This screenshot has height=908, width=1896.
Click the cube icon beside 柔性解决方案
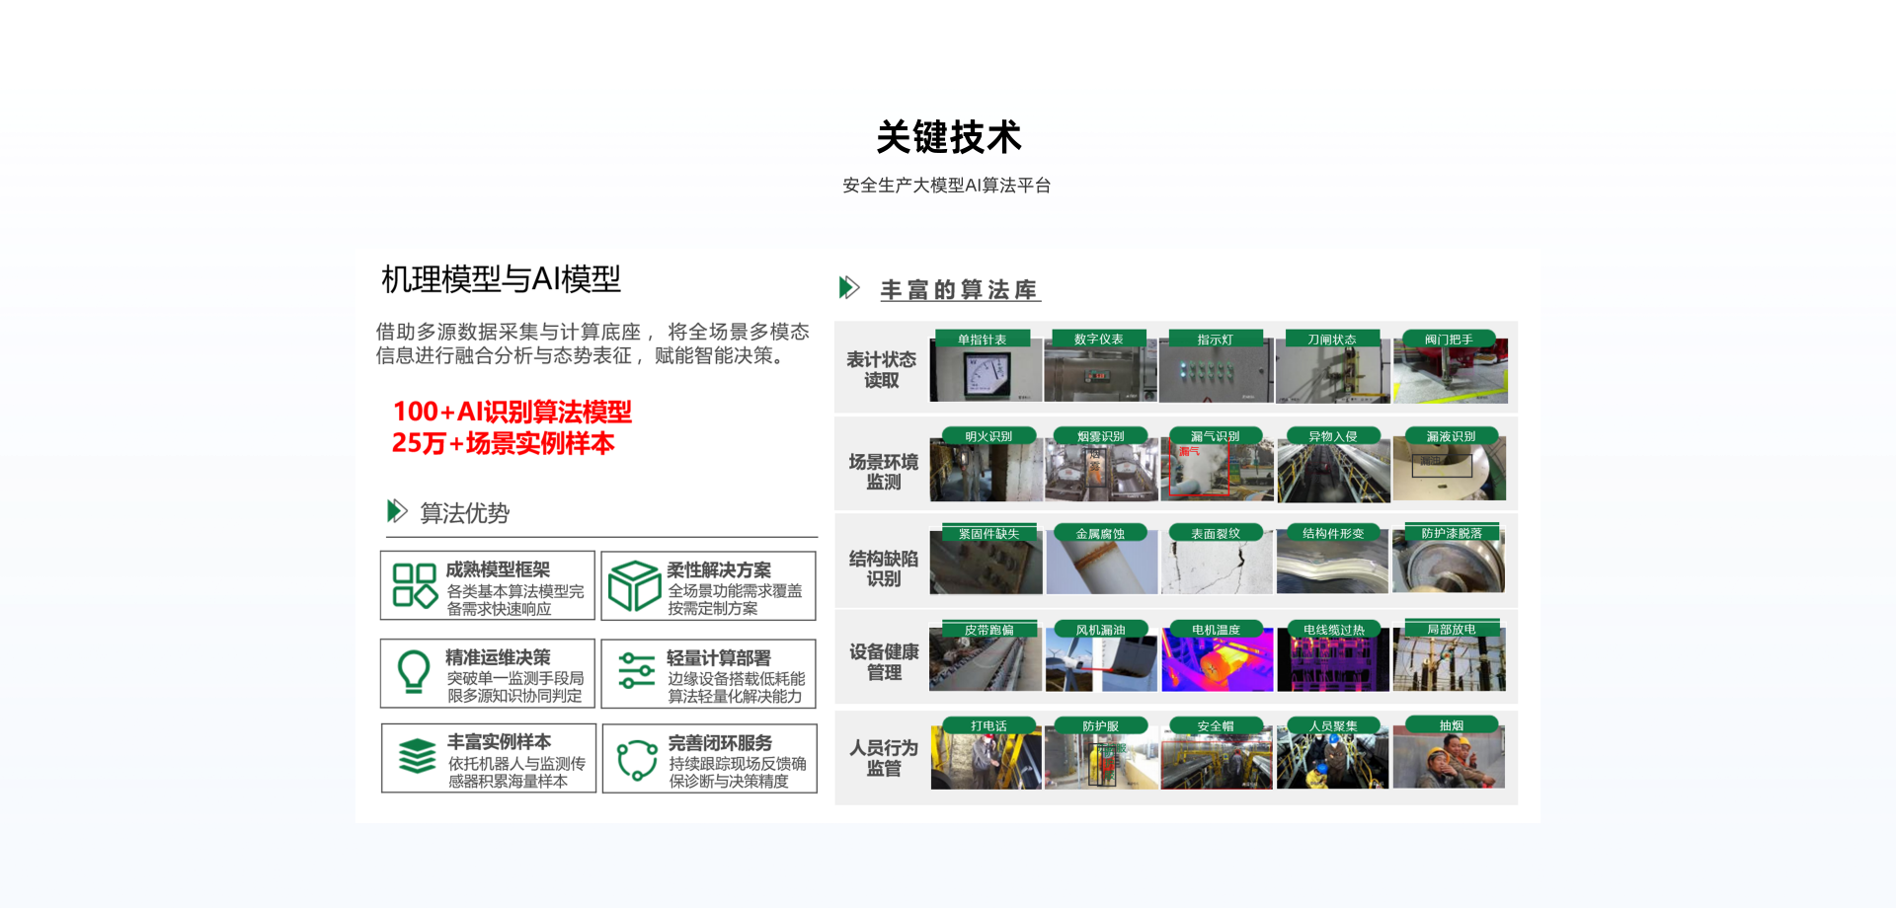tap(634, 586)
